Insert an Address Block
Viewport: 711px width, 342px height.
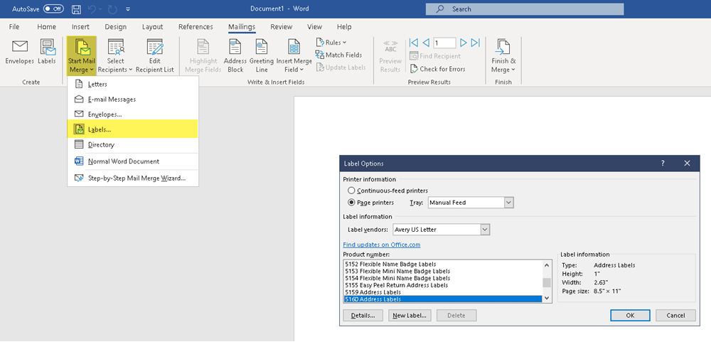[235, 56]
